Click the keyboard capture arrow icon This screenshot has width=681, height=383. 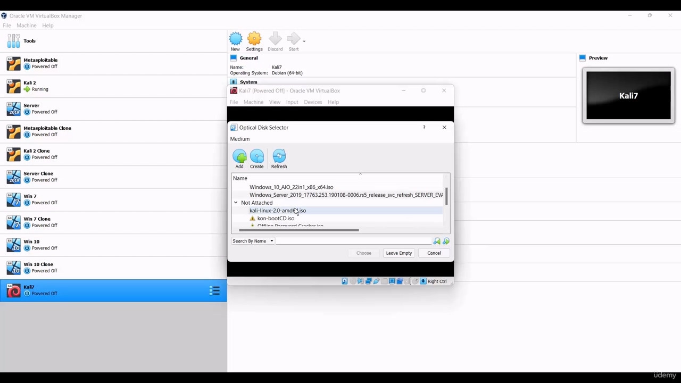click(x=423, y=281)
